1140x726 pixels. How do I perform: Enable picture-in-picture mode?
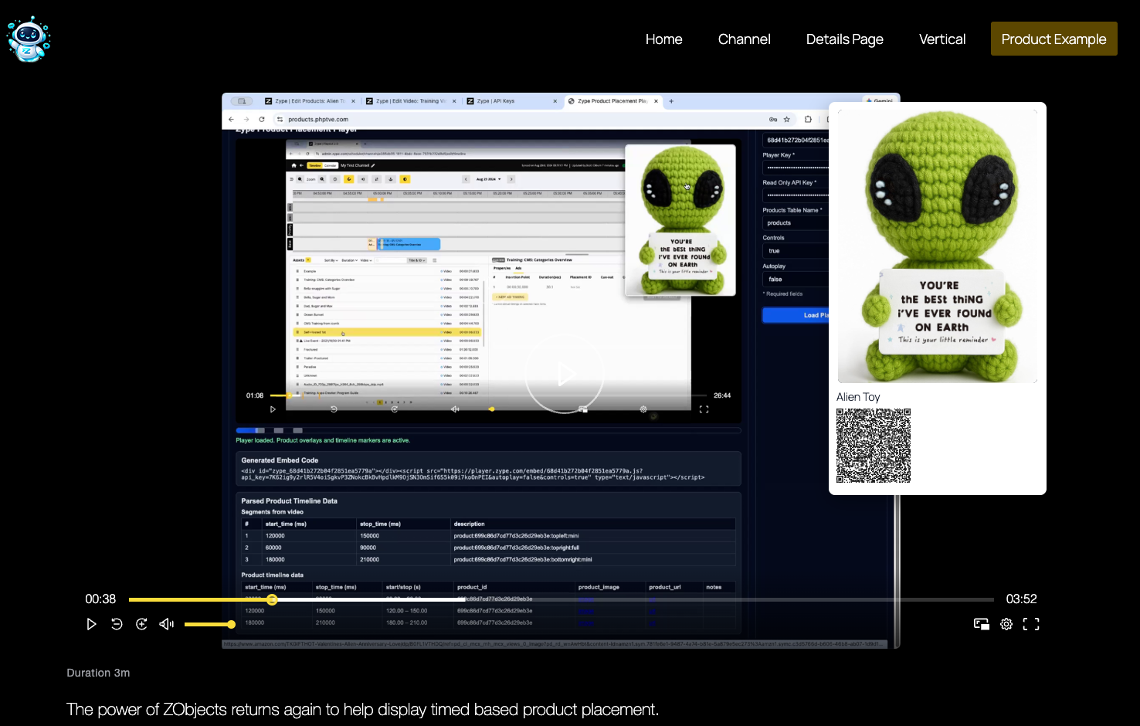coord(982,624)
